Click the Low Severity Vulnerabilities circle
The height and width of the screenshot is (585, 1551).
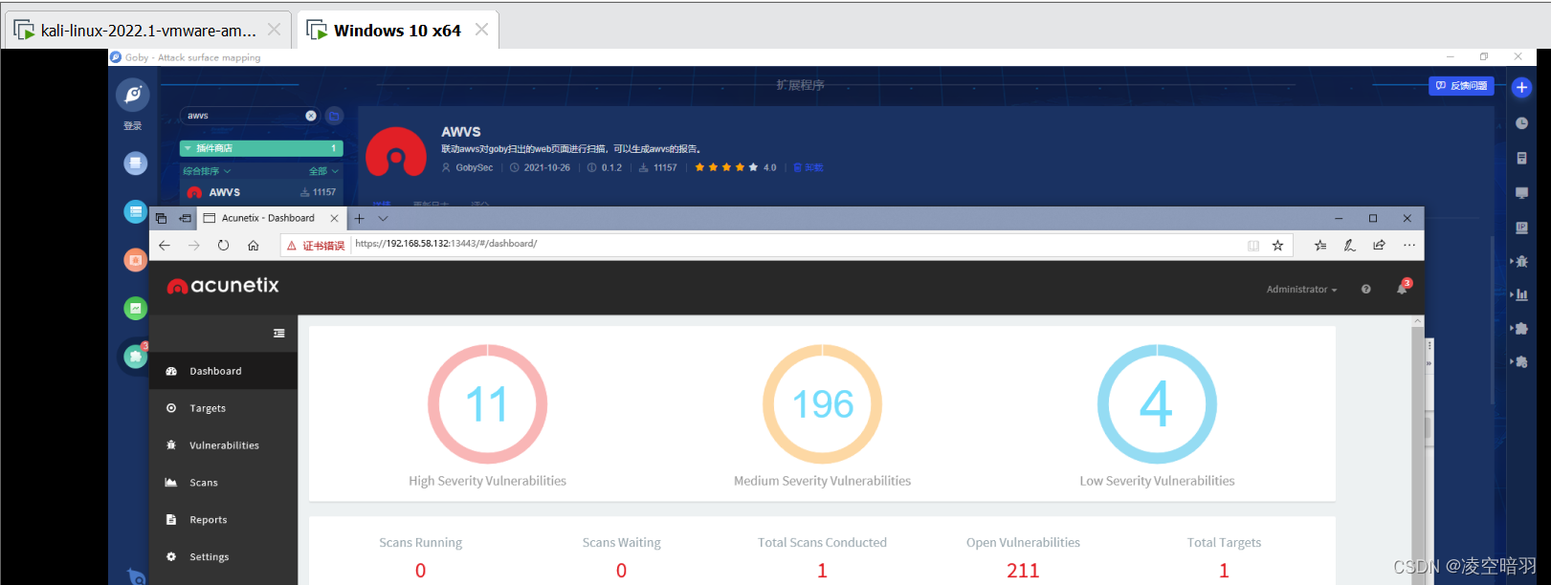[1157, 404]
